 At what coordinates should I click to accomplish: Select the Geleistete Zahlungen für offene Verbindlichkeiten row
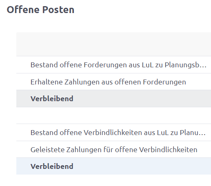113,149
